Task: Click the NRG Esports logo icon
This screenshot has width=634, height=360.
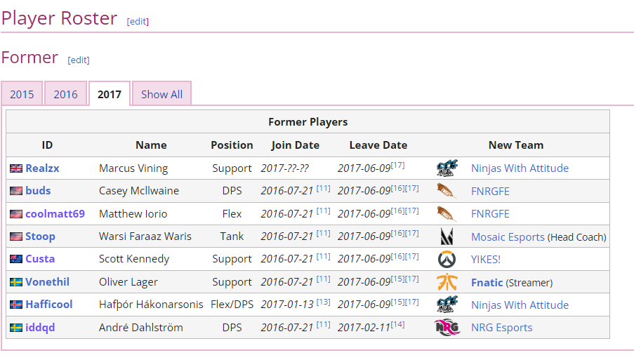Action: point(447,328)
